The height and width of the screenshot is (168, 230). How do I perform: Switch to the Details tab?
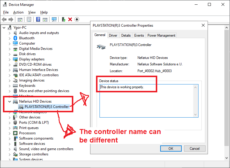(x=126, y=35)
